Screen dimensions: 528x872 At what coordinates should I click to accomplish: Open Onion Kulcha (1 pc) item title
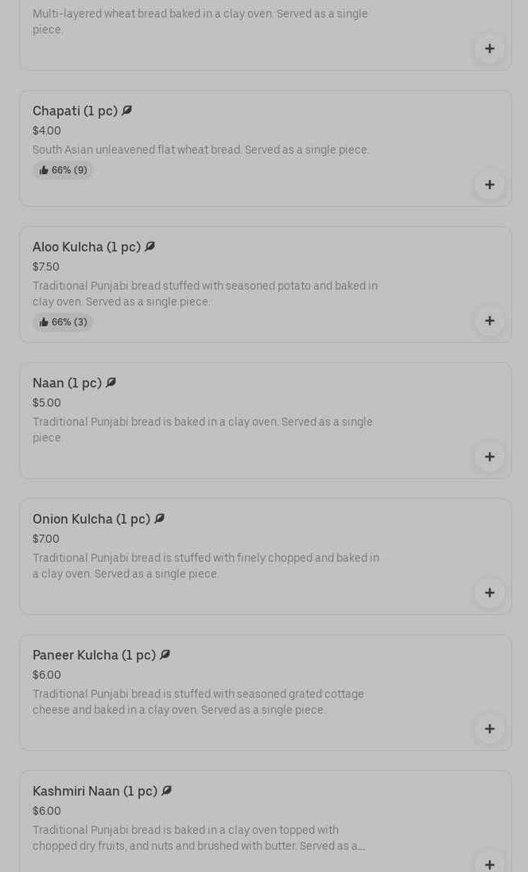(91, 519)
